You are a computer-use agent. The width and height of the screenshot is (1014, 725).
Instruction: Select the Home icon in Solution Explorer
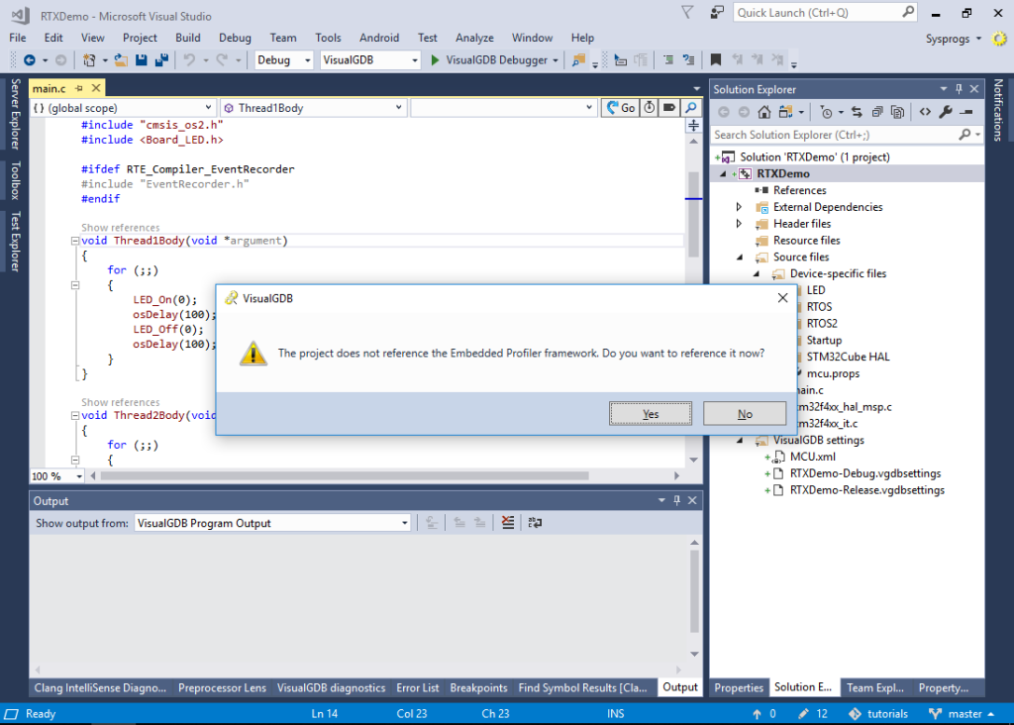763,112
